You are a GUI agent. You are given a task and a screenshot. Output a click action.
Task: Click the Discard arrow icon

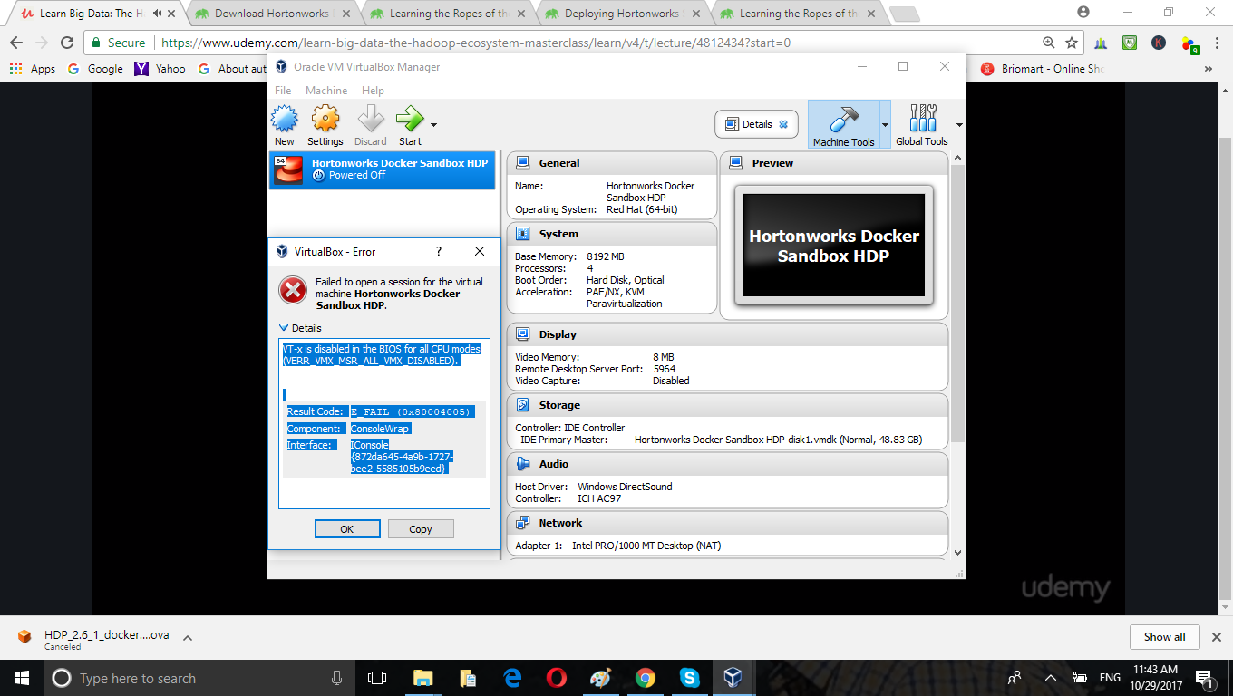[x=371, y=119]
